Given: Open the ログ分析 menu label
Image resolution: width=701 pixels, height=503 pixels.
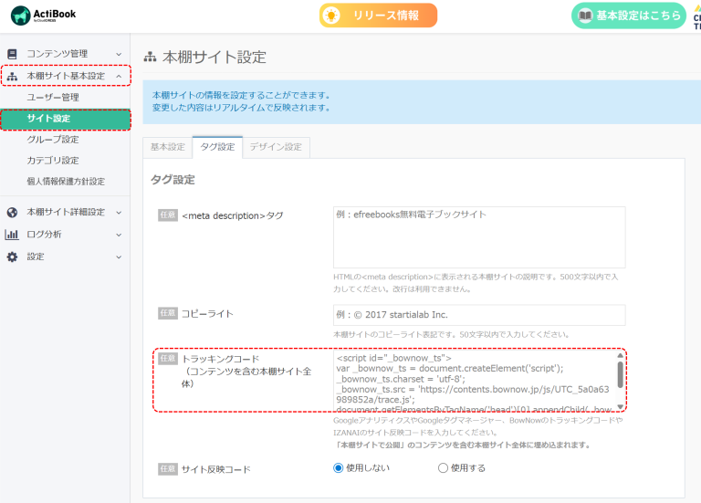Looking at the screenshot, I should pyautogui.click(x=44, y=235).
